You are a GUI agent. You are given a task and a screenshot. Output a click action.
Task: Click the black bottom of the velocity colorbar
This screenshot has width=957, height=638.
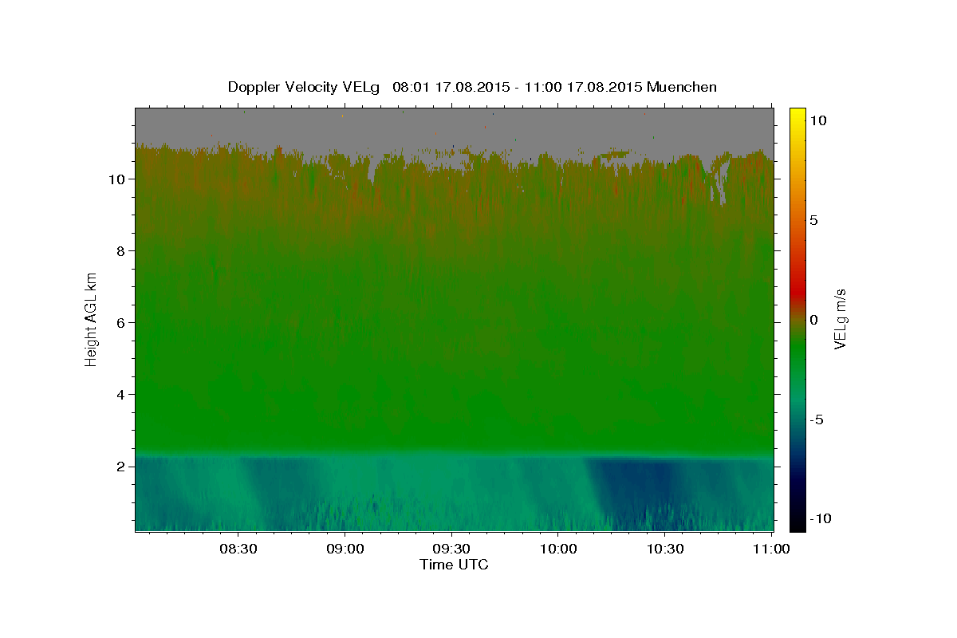pyautogui.click(x=797, y=525)
